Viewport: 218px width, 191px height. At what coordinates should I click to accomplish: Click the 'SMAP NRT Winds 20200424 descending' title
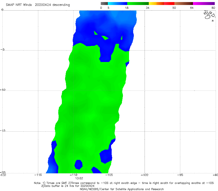point(38,5)
